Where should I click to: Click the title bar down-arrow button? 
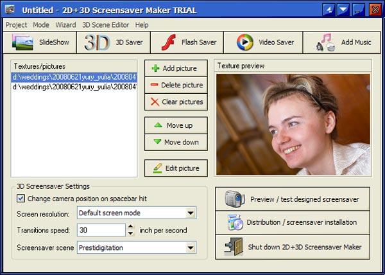pos(343,10)
